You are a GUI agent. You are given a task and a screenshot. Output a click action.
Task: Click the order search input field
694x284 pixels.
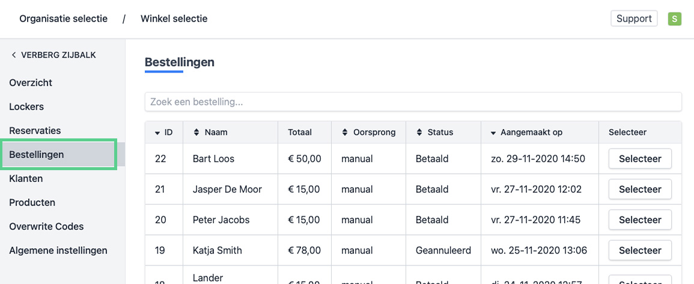413,102
